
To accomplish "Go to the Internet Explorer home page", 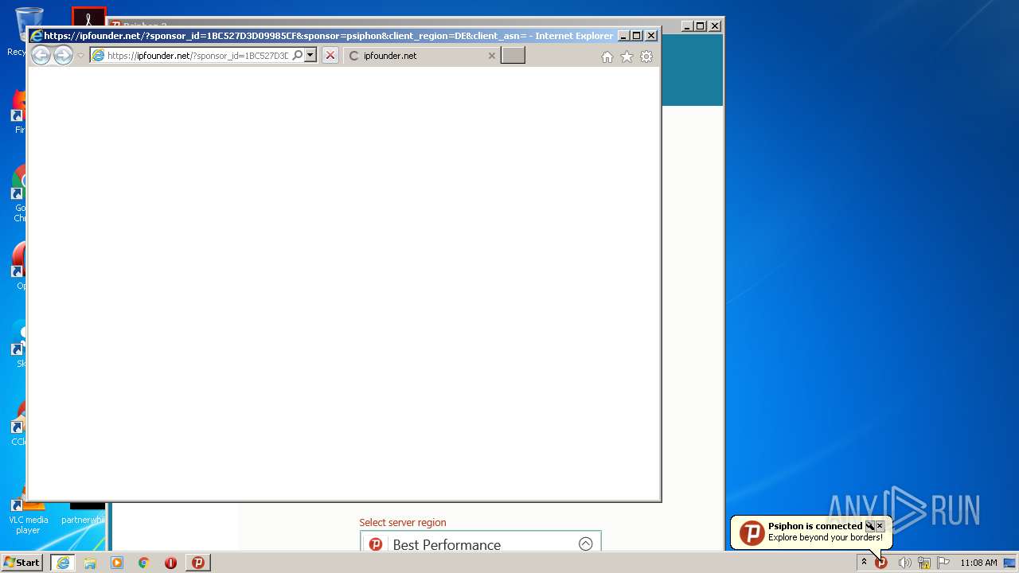I will [607, 57].
